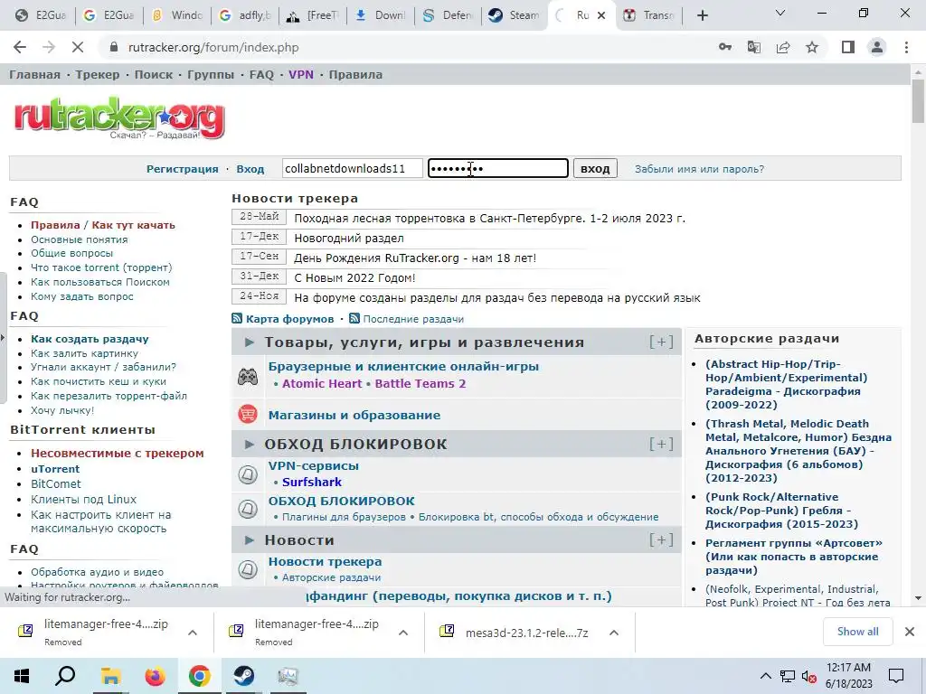Open the notifications center icon

click(896, 676)
